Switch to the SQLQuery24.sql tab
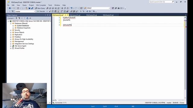193x108 pixels. pyautogui.click(x=92, y=15)
